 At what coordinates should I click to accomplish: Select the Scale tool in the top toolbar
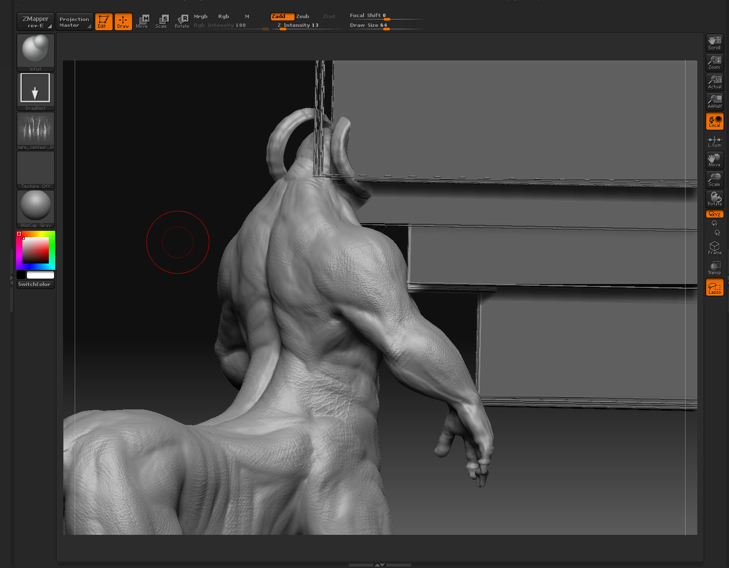(x=162, y=21)
